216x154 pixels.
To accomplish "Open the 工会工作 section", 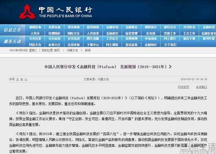I will point(189,33).
